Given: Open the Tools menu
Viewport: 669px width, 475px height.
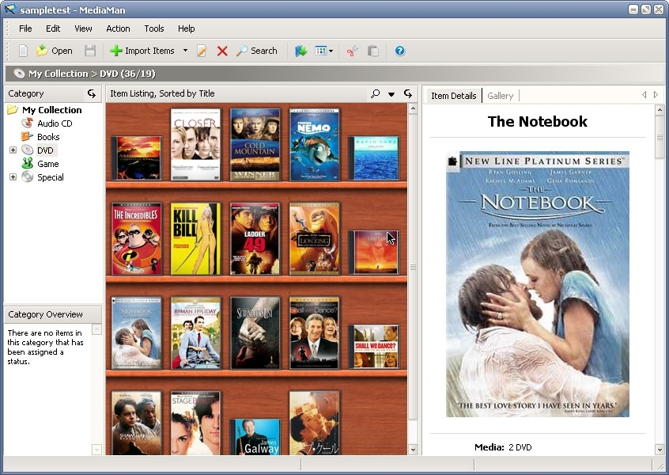Looking at the screenshot, I should click(x=154, y=28).
